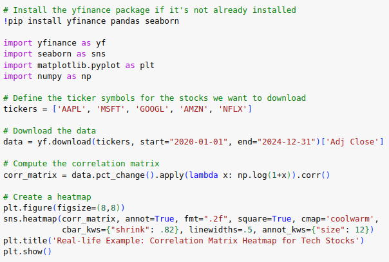
Task: Click the plt.show() line
Action: coord(27,252)
